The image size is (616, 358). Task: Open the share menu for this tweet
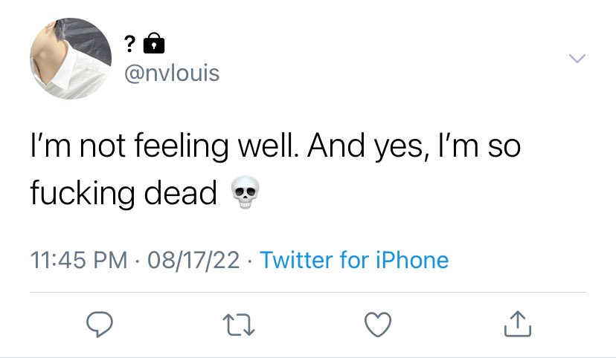(x=515, y=324)
